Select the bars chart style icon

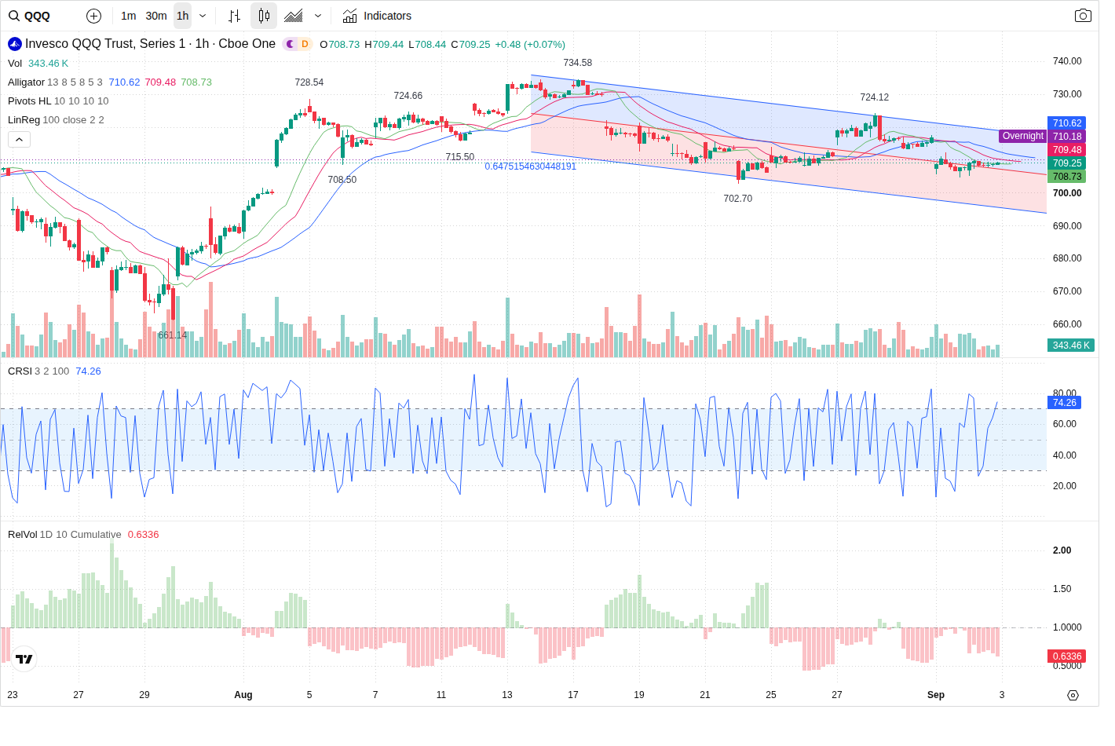[234, 16]
